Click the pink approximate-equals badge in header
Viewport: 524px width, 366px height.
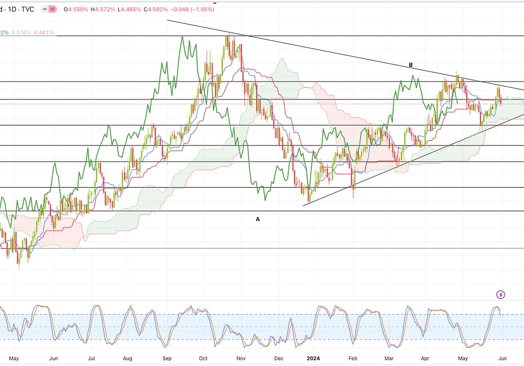click(x=52, y=9)
